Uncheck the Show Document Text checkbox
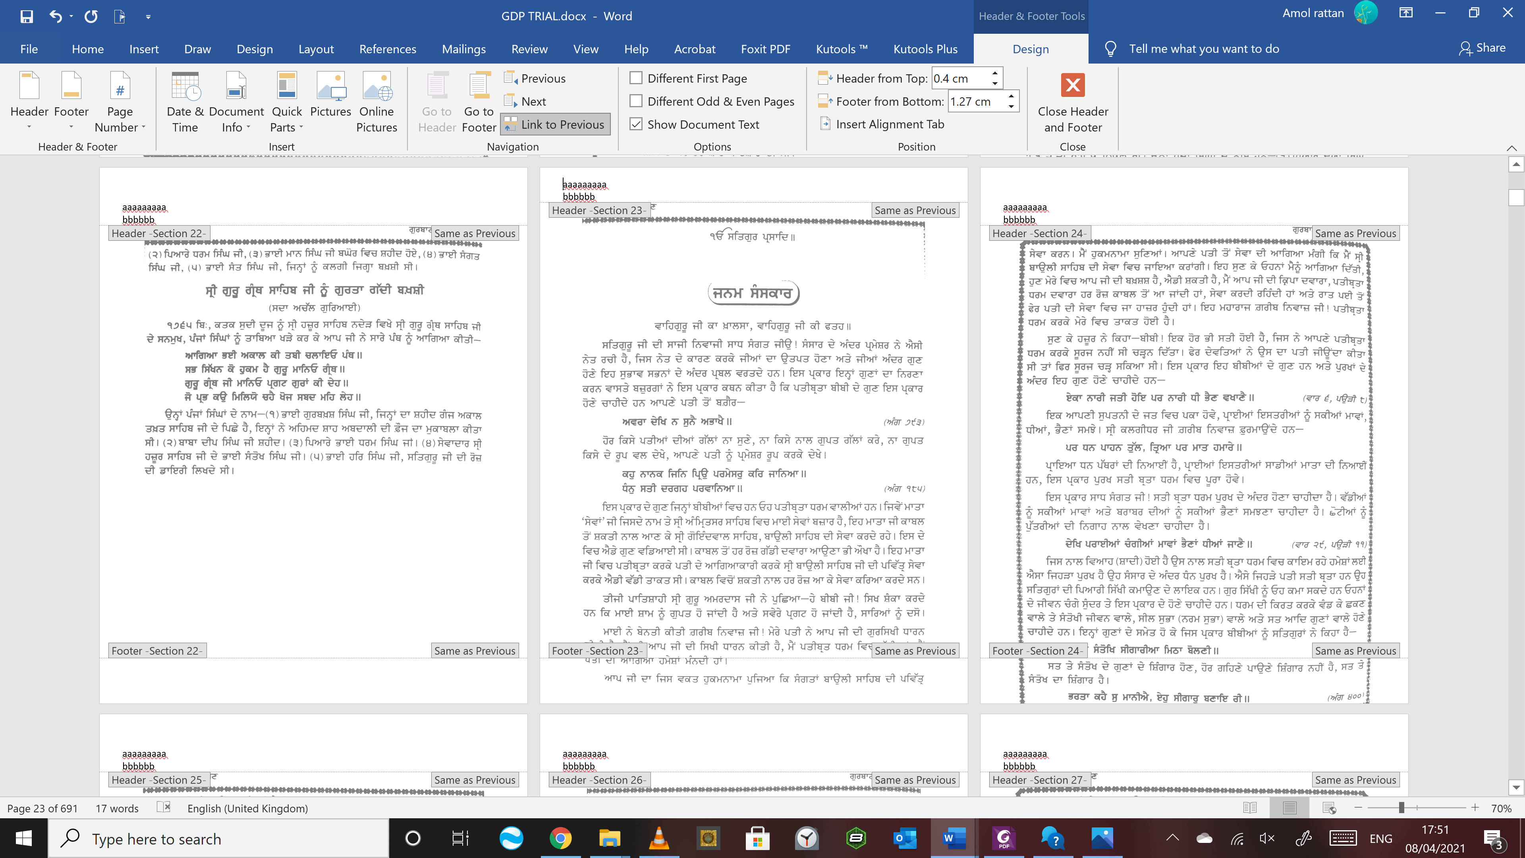Viewport: 1525px width, 858px height. 636,124
